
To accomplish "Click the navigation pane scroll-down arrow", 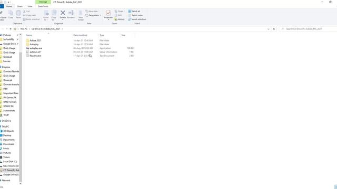I will (x=21, y=183).
